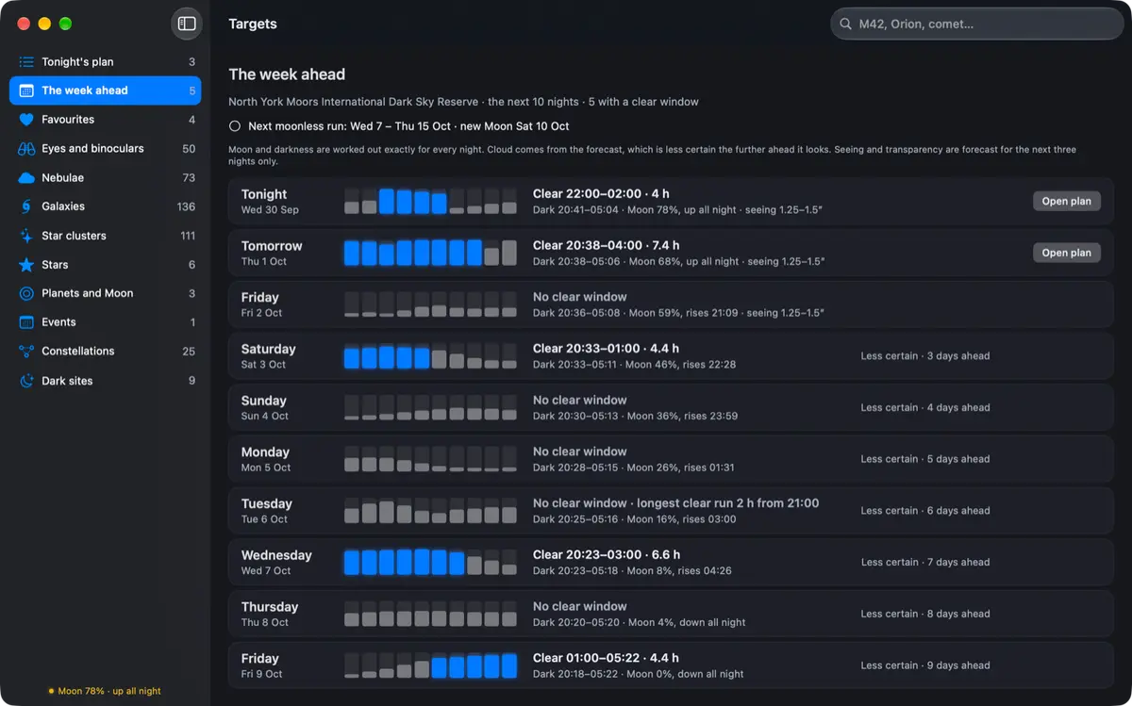
Task: Open Tonight's plan list
Action: click(105, 62)
